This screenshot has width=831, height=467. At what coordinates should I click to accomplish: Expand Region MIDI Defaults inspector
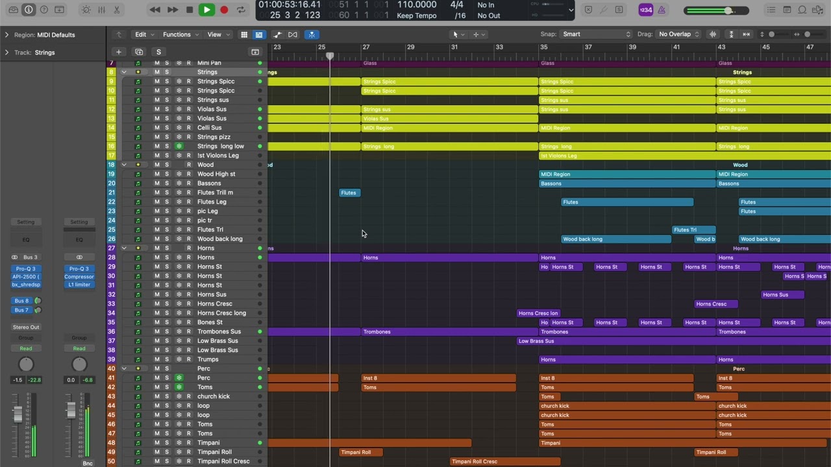[6, 34]
